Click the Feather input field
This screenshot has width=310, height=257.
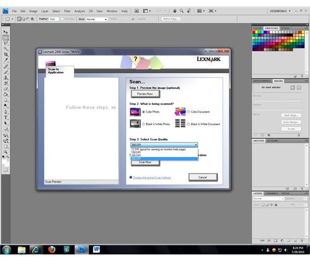(x=54, y=19)
